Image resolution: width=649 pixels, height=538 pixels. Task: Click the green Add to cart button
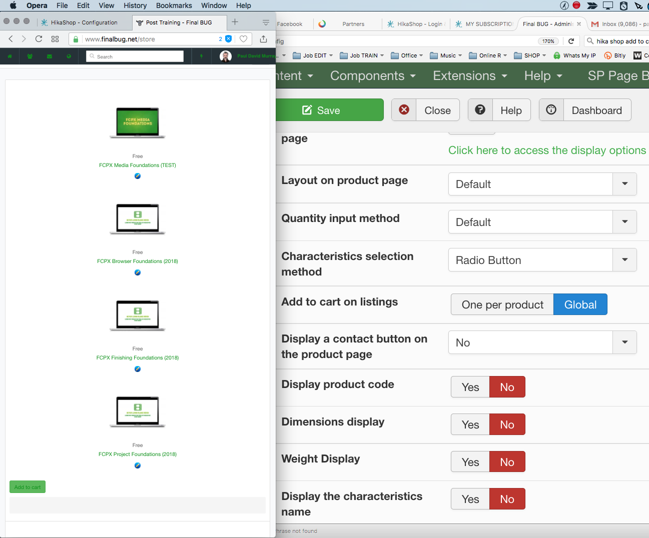[x=28, y=487]
